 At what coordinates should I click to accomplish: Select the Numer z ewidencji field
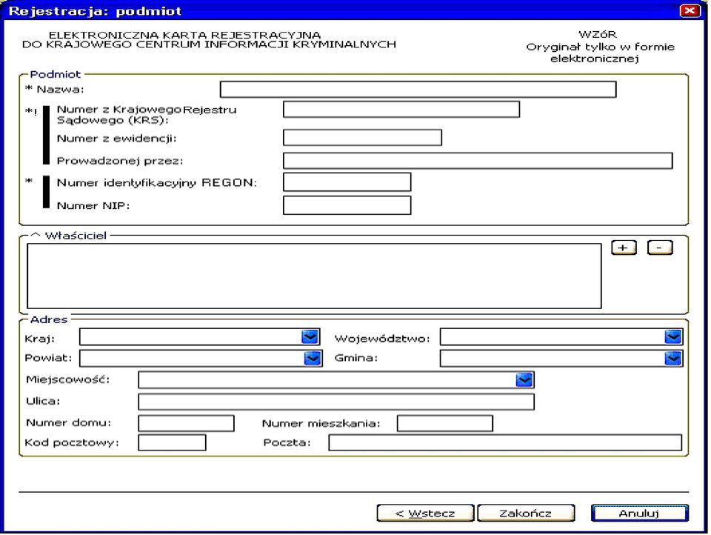pyautogui.click(x=362, y=138)
